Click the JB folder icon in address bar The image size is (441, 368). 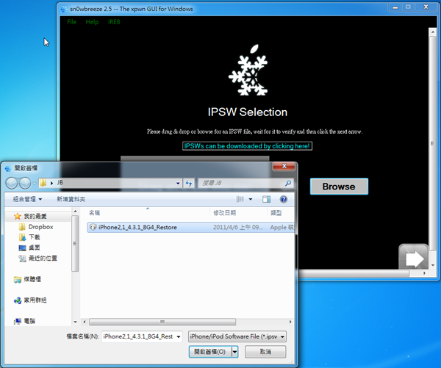click(43, 183)
